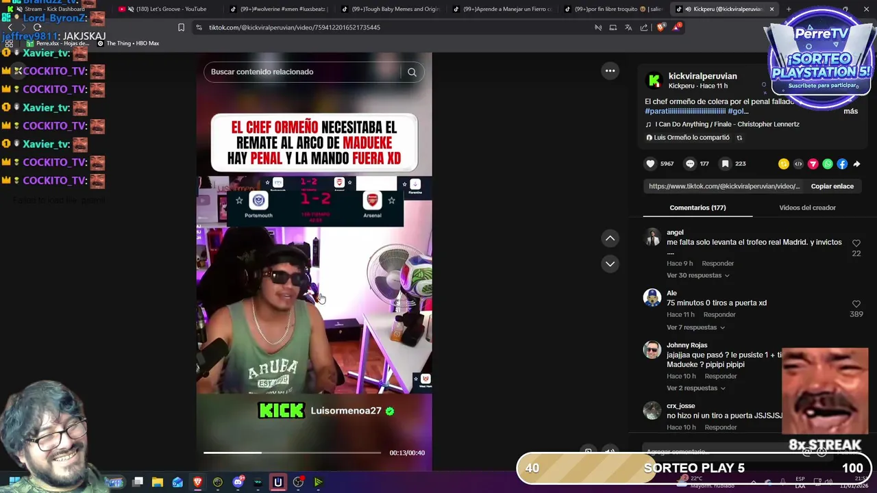
Task: Go to the next video with down arrow
Action: (x=610, y=264)
